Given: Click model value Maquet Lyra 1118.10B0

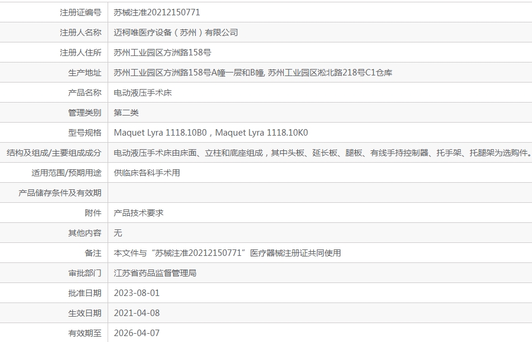Looking at the screenshot, I should [160, 133].
